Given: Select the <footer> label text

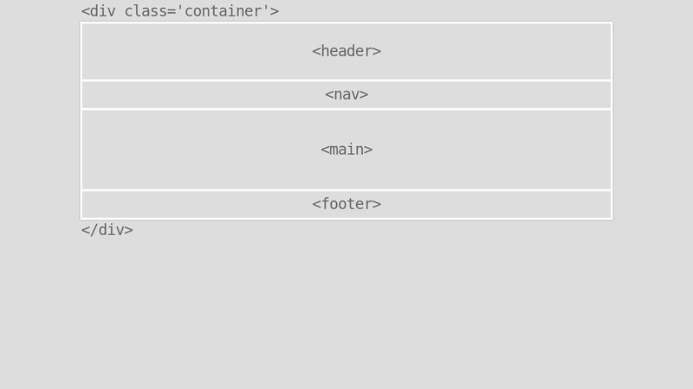Looking at the screenshot, I should 346,204.
